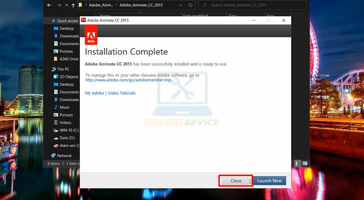Click the Close button in installer

pos(236,181)
